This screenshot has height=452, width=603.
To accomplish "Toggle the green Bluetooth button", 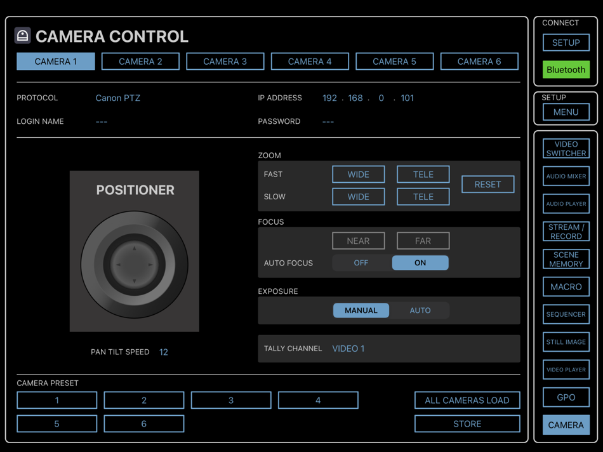I will [x=566, y=70].
